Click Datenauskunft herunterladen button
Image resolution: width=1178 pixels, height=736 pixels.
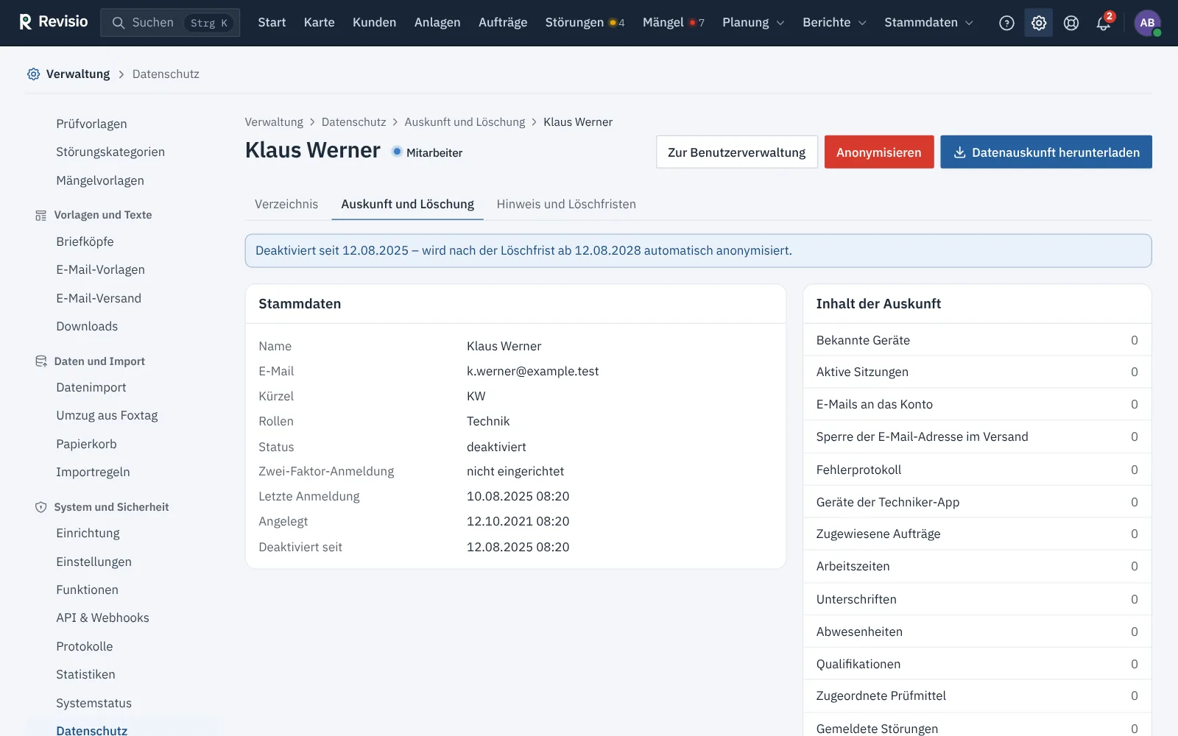[x=1046, y=152]
